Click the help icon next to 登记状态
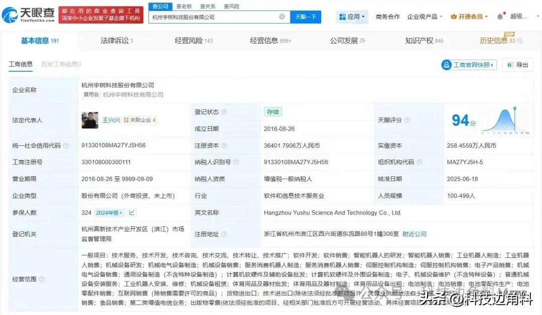Viewport: 542px width, 315px height. 224,112
